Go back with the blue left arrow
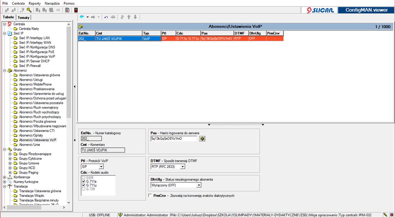The width and height of the screenshot is (395, 218). click(82, 17)
